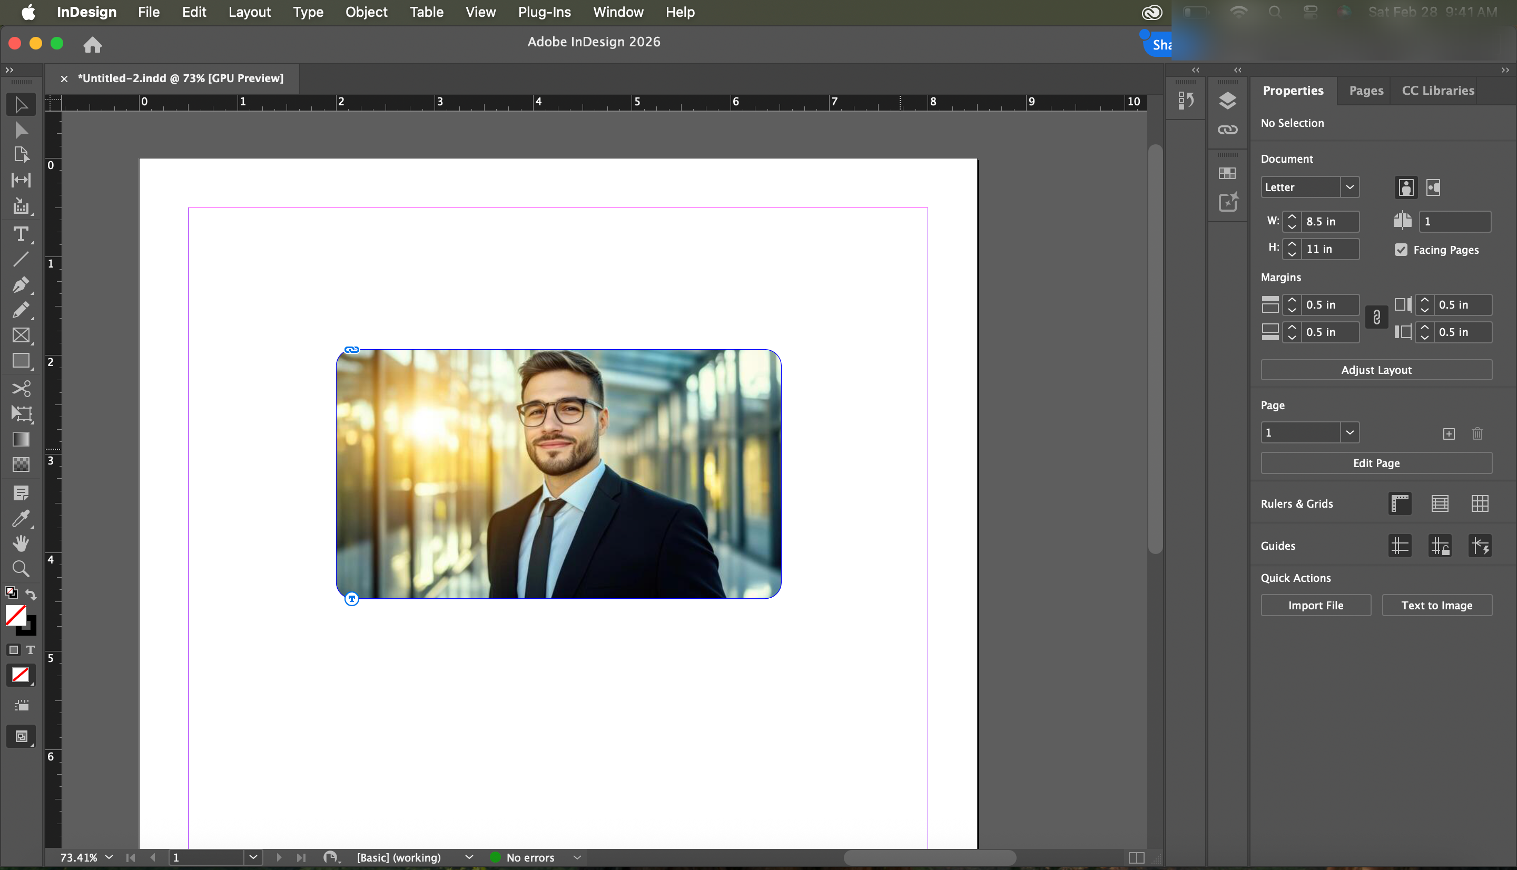The width and height of the screenshot is (1517, 870).
Task: Select the Zoom tool
Action: coord(21,568)
